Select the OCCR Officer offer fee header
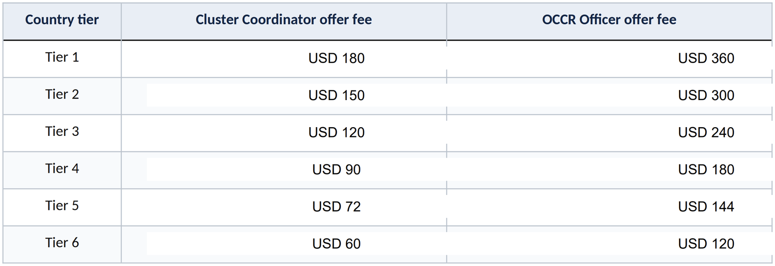 pyautogui.click(x=609, y=20)
